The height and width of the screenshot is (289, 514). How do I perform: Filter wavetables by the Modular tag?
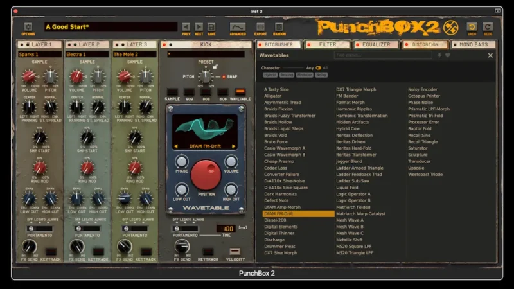304,75
